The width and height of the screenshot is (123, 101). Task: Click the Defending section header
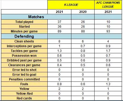(24, 36)
